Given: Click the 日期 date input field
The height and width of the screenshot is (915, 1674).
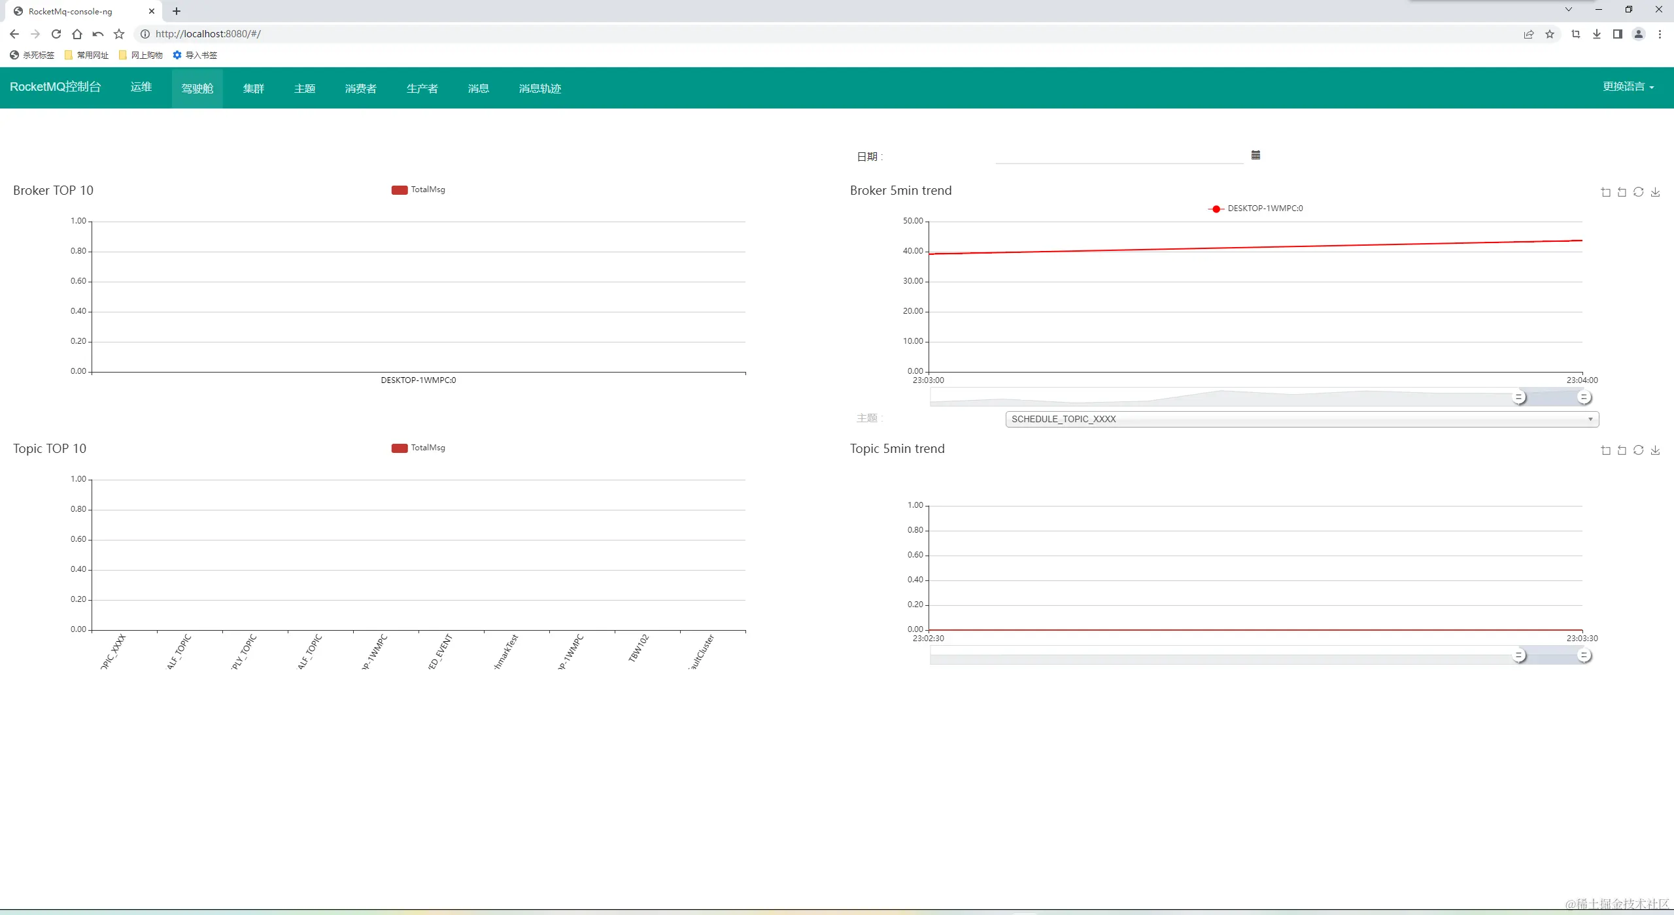Looking at the screenshot, I should [1118, 156].
